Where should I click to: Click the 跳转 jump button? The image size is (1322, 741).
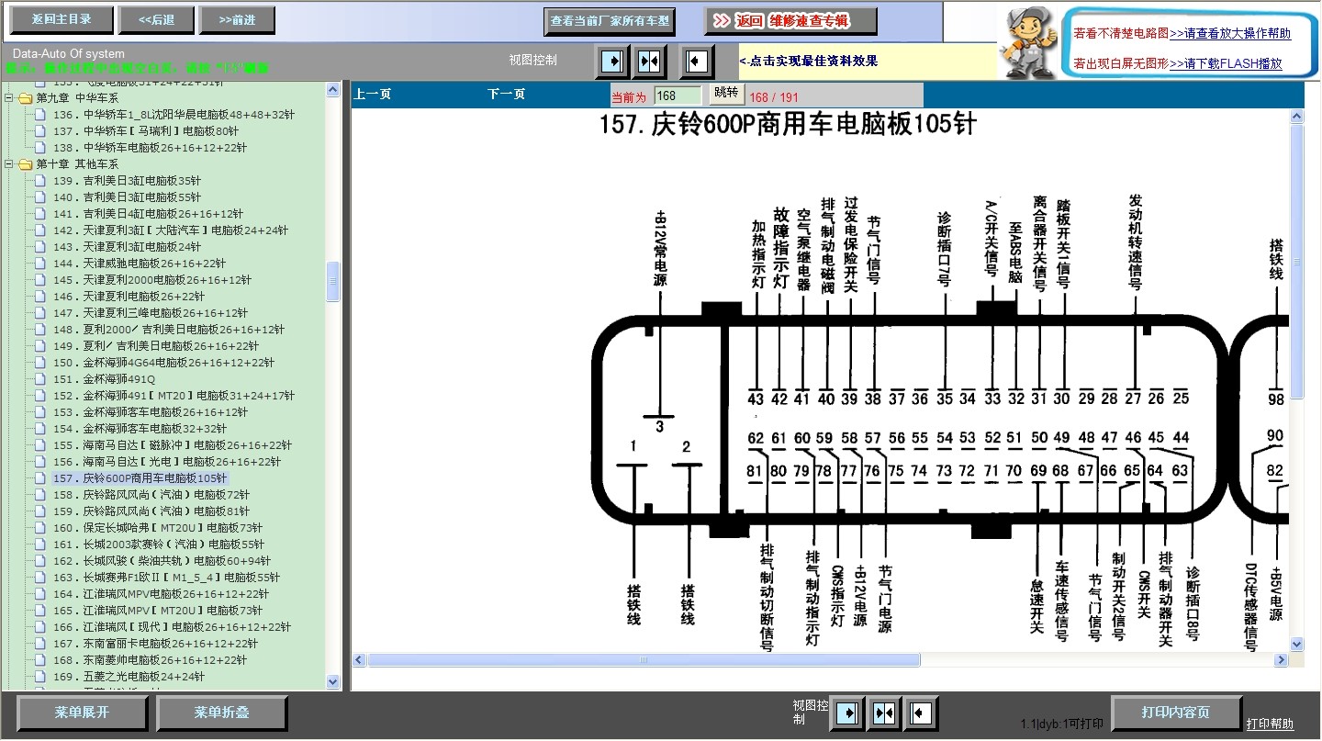[x=726, y=94]
